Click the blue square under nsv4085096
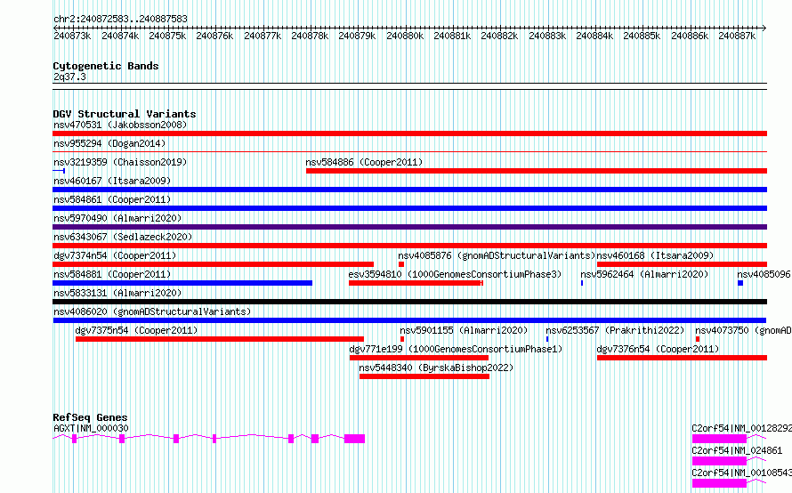 click(740, 283)
